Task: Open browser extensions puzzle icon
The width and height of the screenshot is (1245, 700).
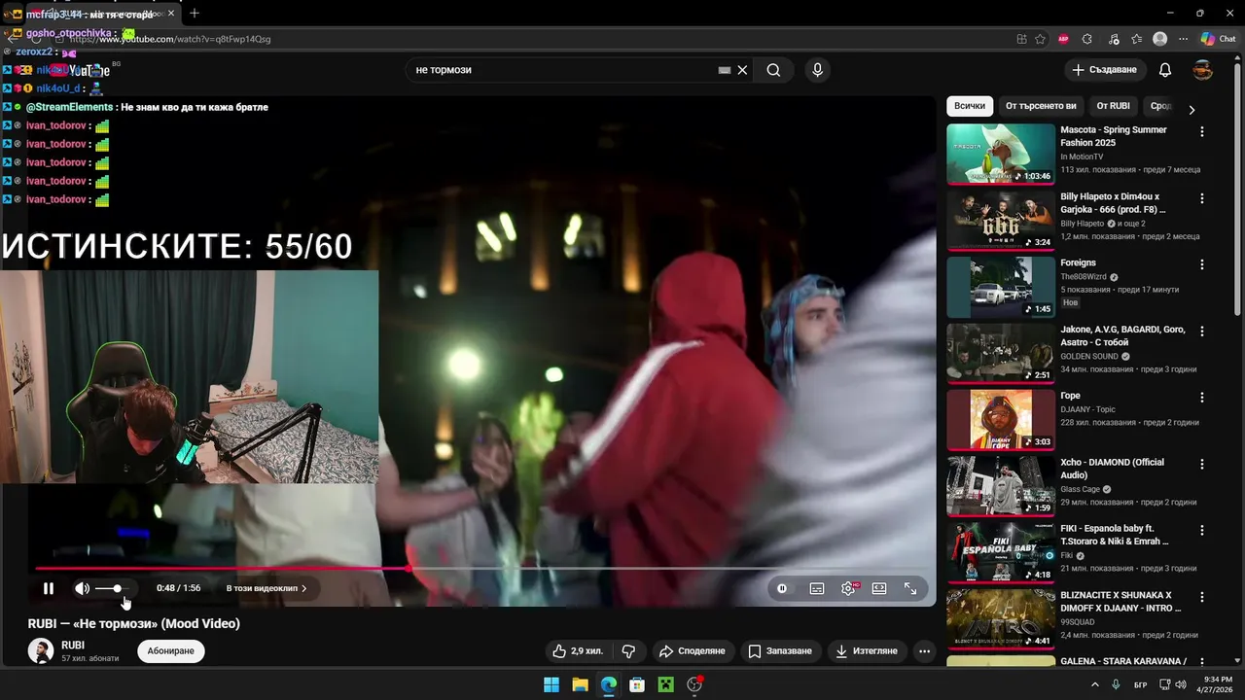Action: (1087, 39)
